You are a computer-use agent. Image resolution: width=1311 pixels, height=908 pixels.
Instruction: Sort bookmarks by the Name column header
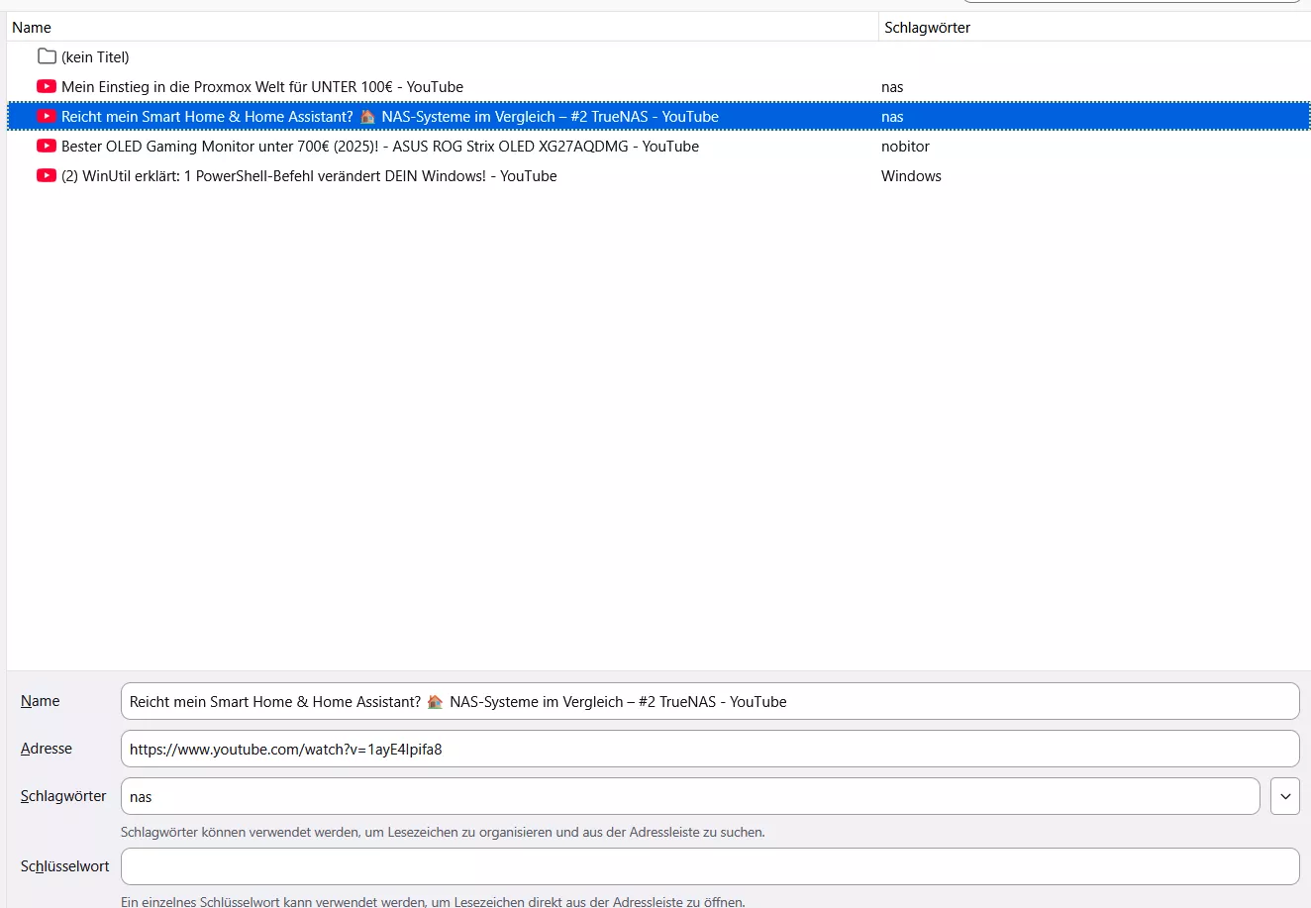point(443,28)
